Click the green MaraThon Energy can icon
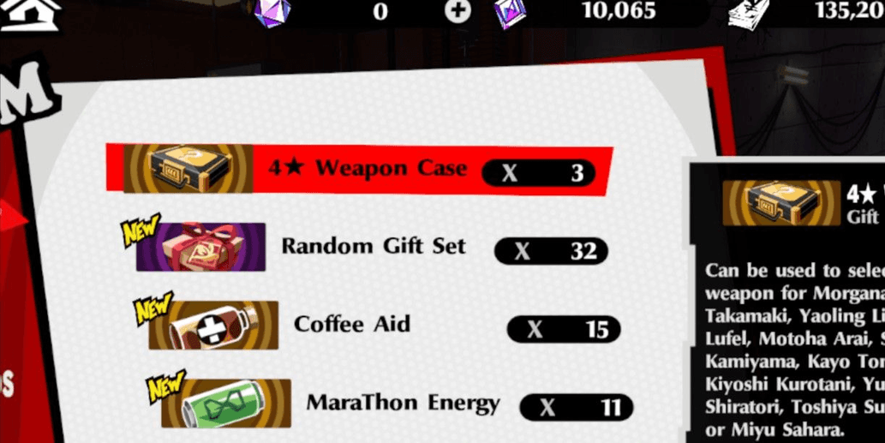885x443 pixels. pyautogui.click(x=226, y=403)
